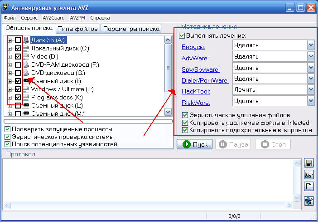Open the Сервис menu
This screenshot has height=222, width=318.
[x=29, y=18]
